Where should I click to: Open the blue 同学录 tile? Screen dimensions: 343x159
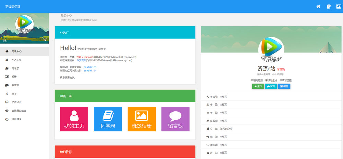click(x=108, y=119)
